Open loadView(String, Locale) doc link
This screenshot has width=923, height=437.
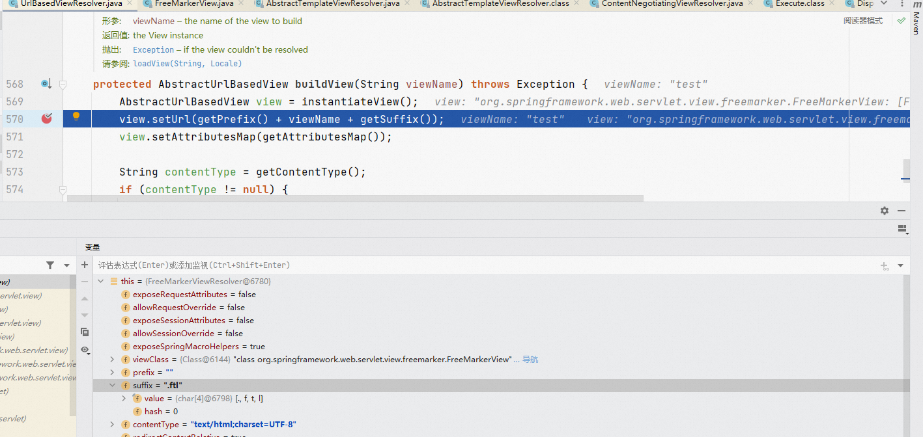click(187, 64)
